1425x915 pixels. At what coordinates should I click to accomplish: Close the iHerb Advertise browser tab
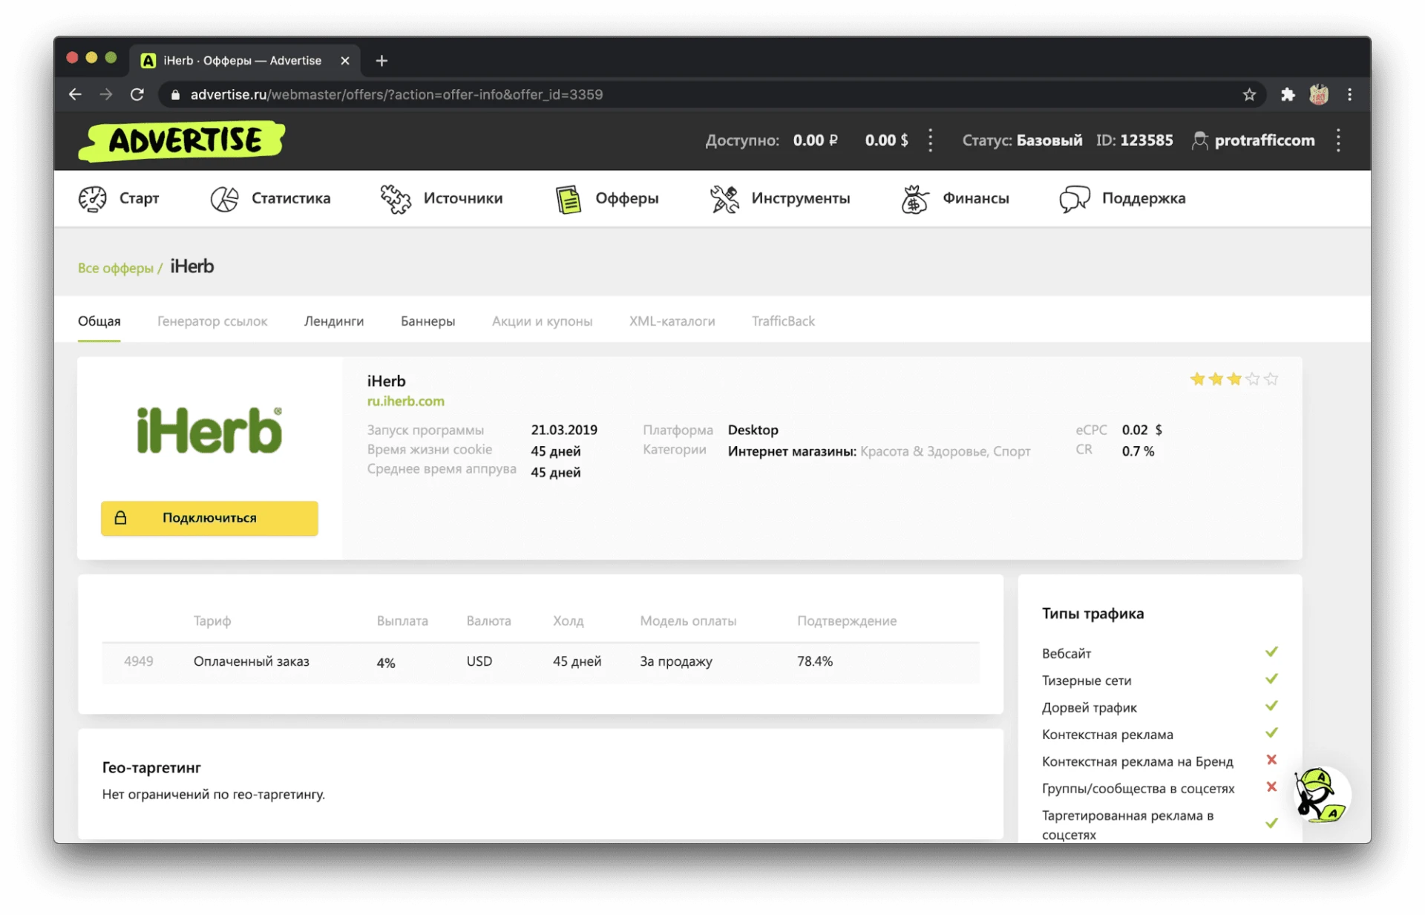(x=345, y=61)
